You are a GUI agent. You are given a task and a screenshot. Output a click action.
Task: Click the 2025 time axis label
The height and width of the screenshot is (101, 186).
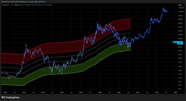[100, 92]
